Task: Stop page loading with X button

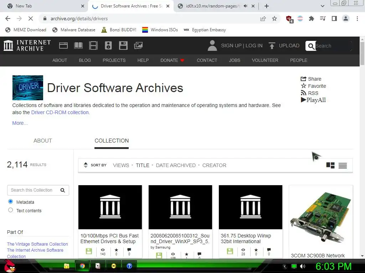Action: (x=31, y=18)
